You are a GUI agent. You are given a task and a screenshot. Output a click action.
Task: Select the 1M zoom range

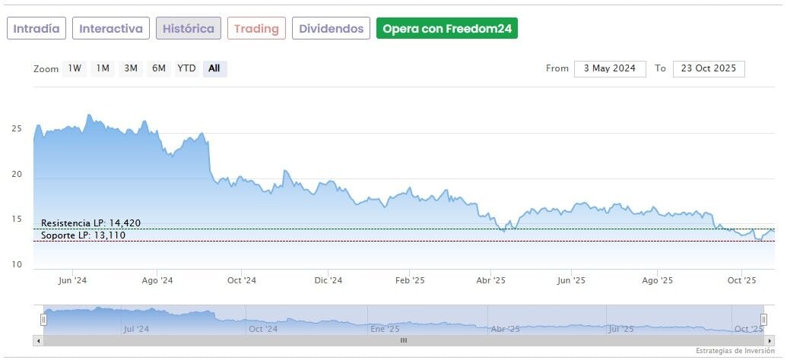103,68
